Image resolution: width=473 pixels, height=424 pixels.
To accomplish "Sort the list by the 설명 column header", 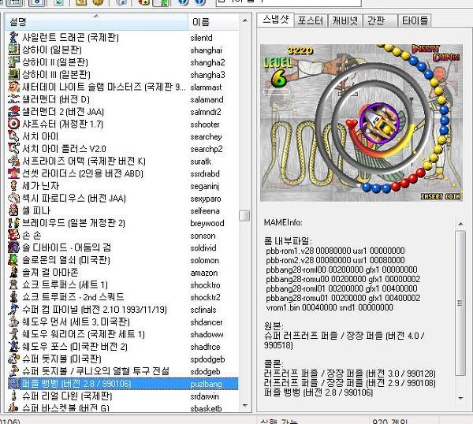I will click(x=96, y=22).
